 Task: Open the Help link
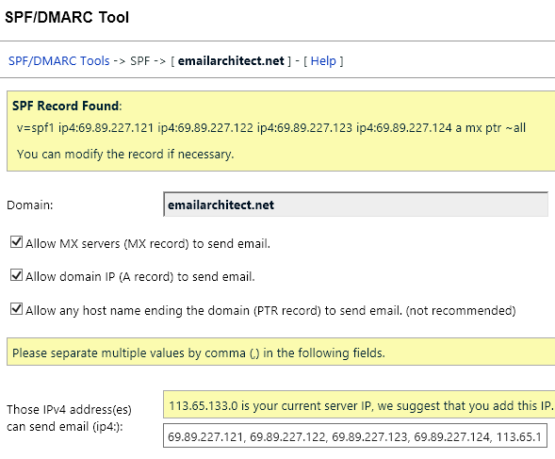point(323,61)
